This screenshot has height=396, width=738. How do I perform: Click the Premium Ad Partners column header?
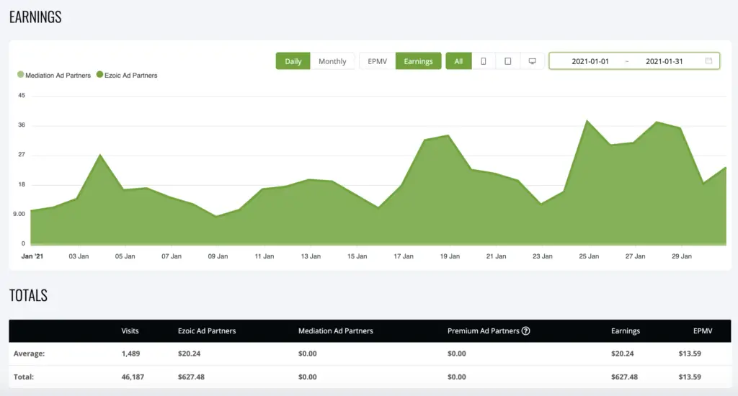click(484, 330)
